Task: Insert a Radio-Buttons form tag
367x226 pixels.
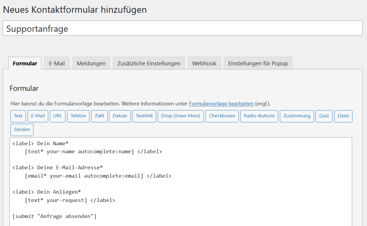Action: pos(259,116)
